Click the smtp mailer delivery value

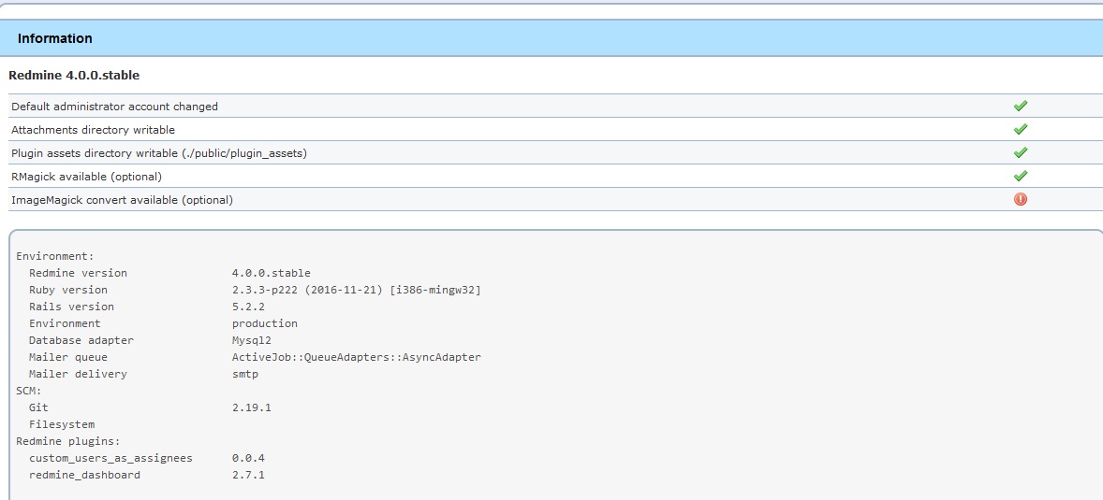(x=244, y=374)
